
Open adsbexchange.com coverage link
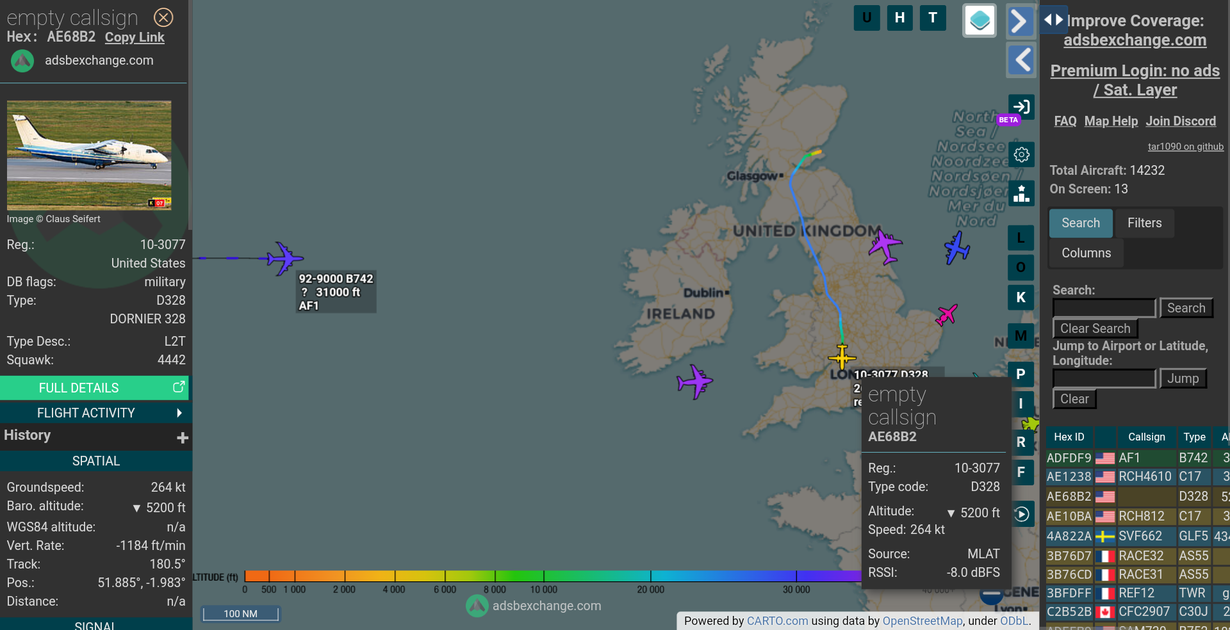click(1135, 40)
